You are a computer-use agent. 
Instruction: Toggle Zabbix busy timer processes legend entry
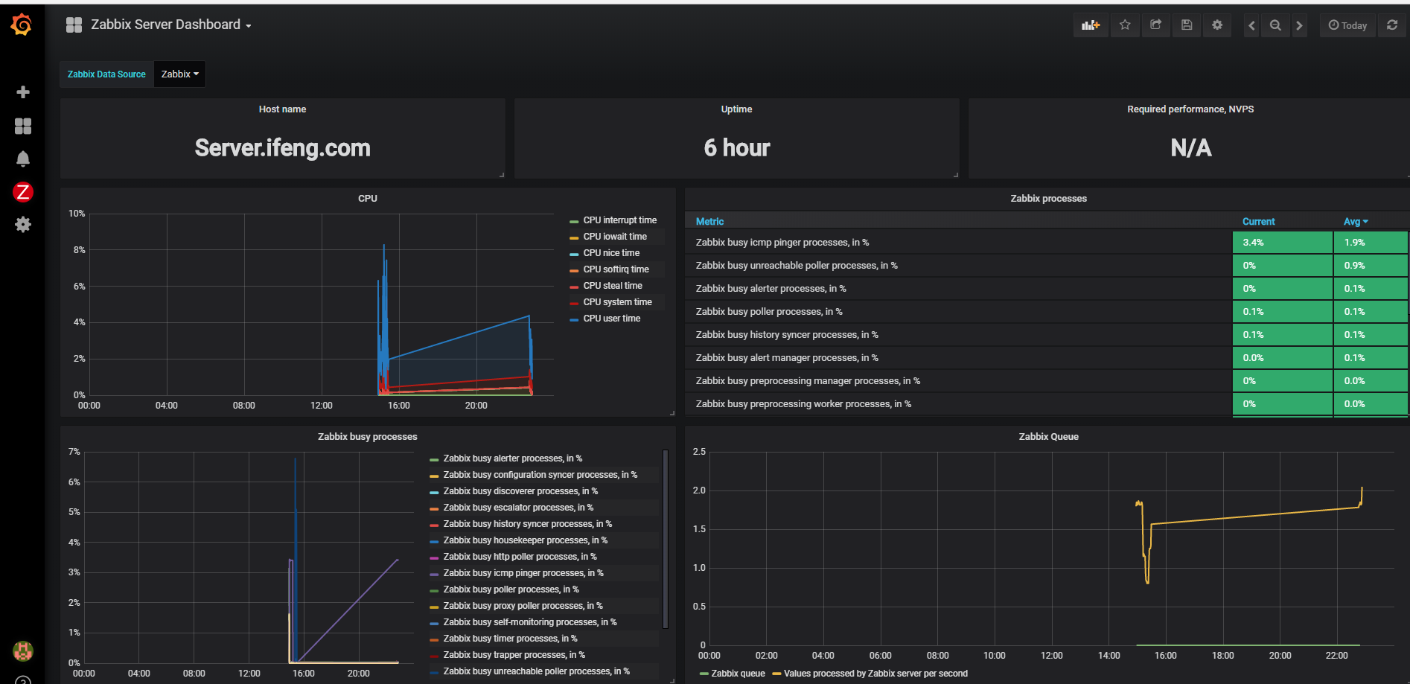[x=510, y=639]
